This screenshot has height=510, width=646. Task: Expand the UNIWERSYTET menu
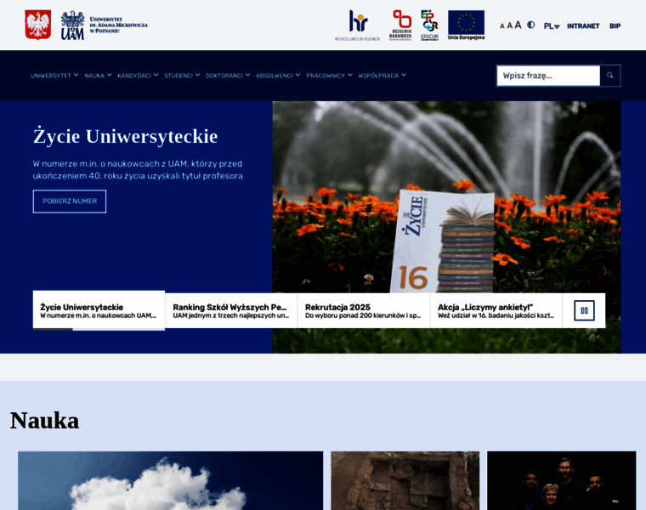(x=54, y=76)
